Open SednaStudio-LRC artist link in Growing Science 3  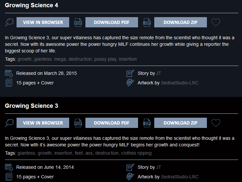180,177
